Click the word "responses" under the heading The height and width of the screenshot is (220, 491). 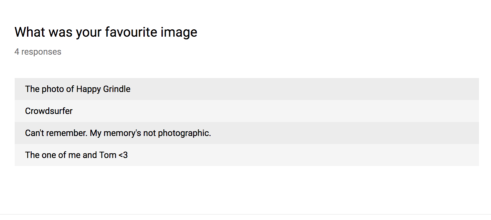tap(41, 52)
